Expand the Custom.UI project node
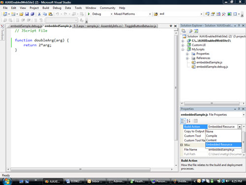246x185 pixels. click(x=183, y=45)
